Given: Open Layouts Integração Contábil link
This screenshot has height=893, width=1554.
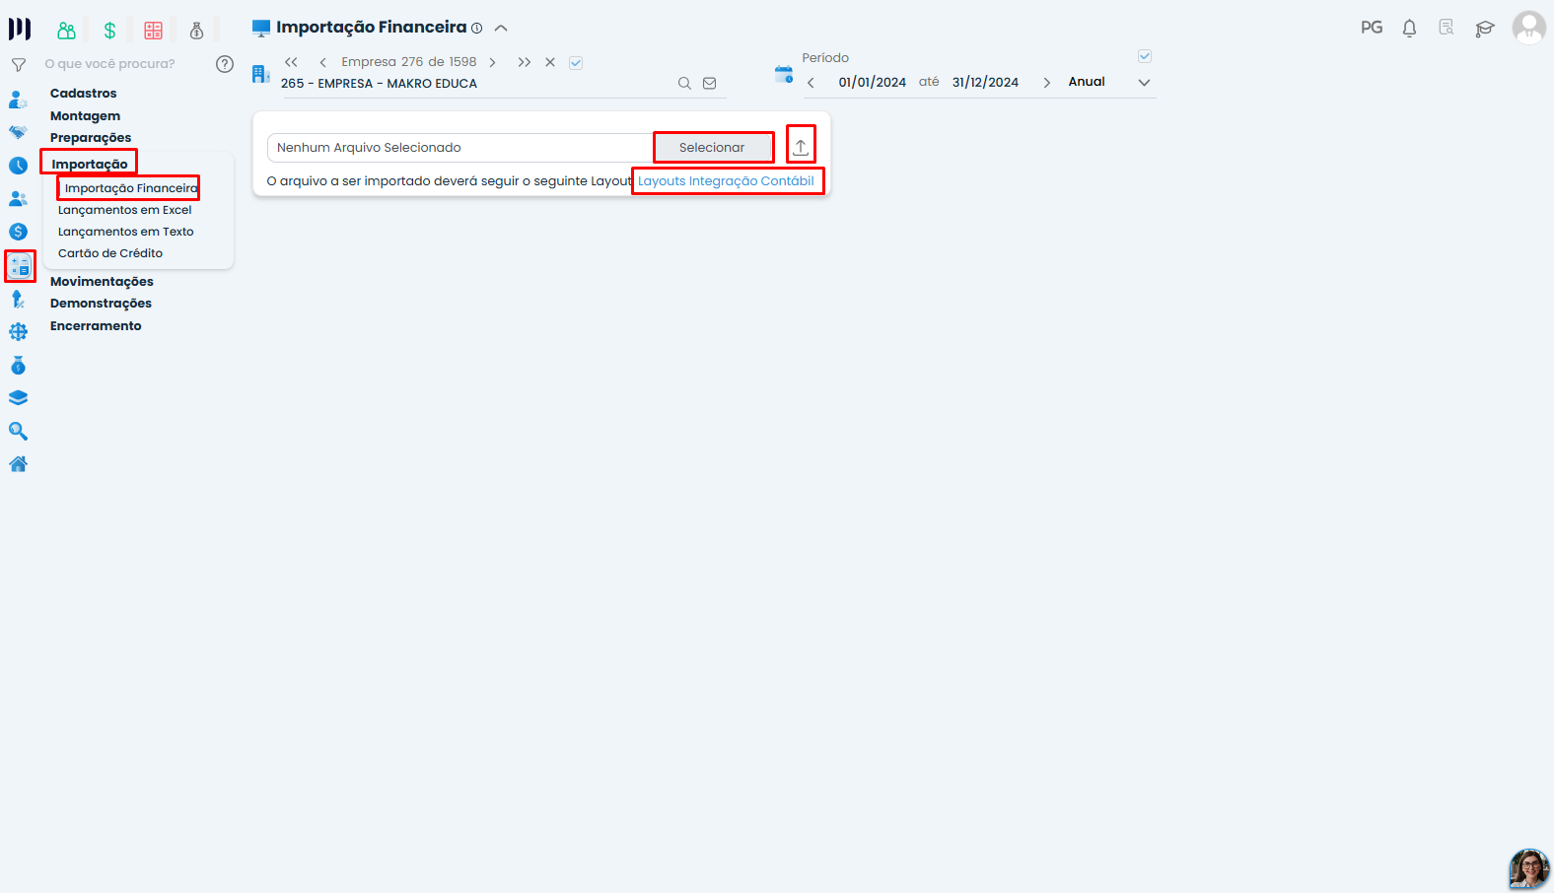Looking at the screenshot, I should tap(726, 181).
